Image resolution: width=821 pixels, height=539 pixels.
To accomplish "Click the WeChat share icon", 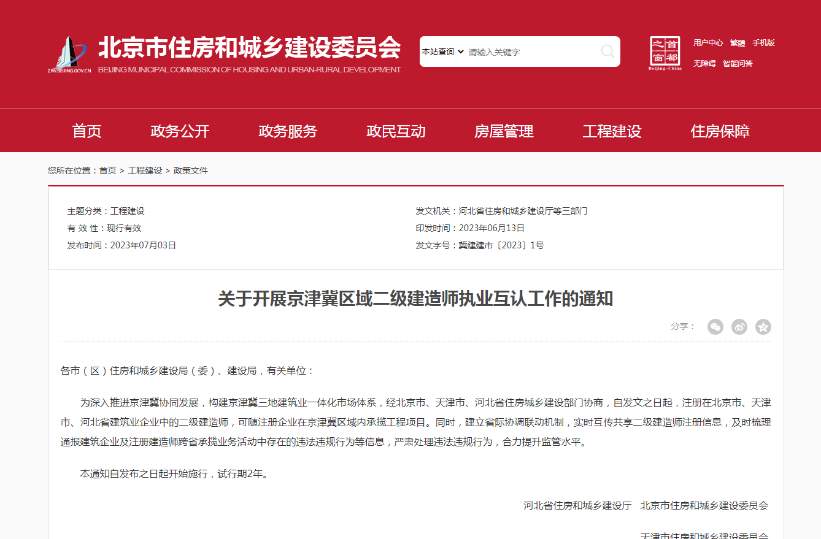I will coord(715,327).
